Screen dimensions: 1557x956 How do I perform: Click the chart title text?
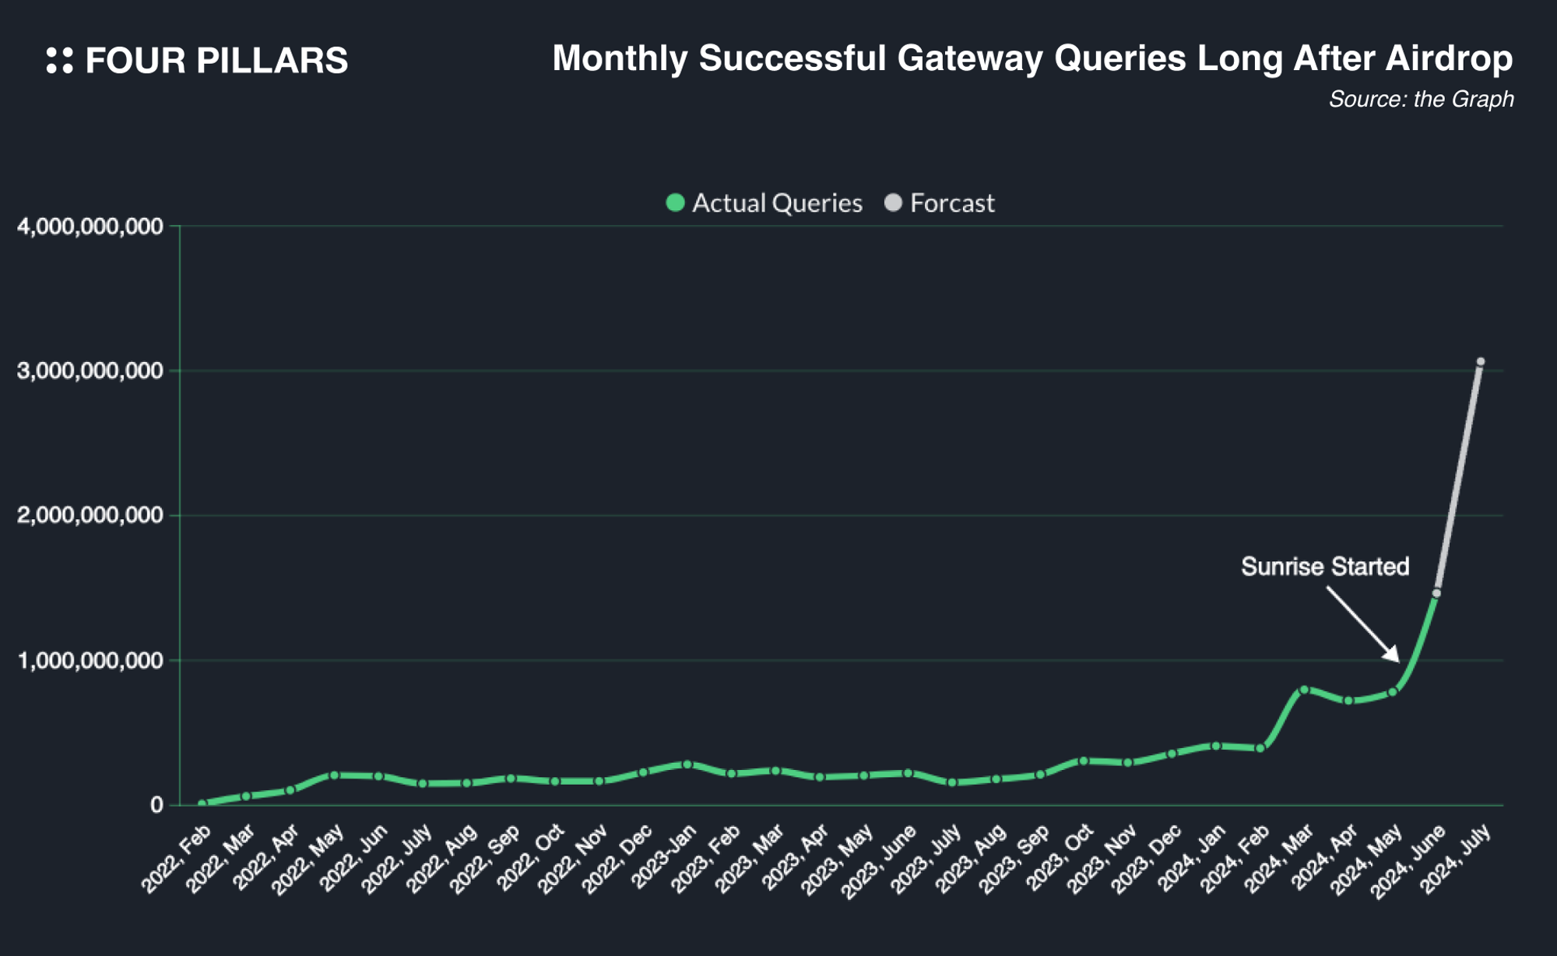[1032, 58]
